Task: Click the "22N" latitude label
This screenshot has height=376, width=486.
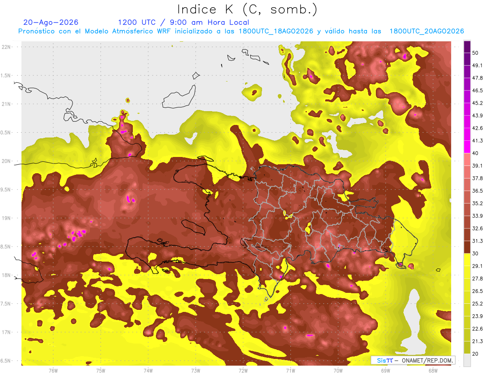Action: point(7,47)
